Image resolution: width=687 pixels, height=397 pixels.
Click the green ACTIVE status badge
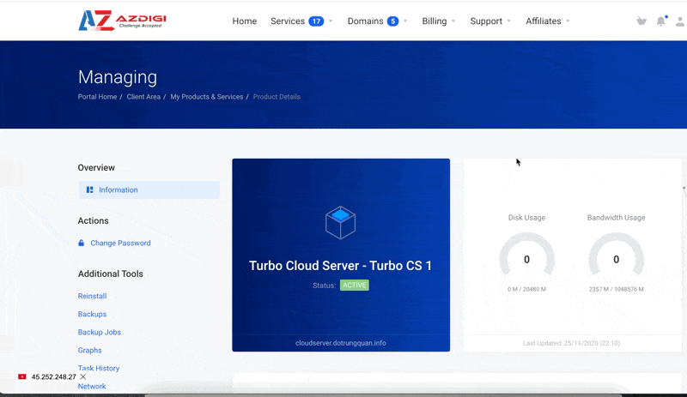pos(354,285)
